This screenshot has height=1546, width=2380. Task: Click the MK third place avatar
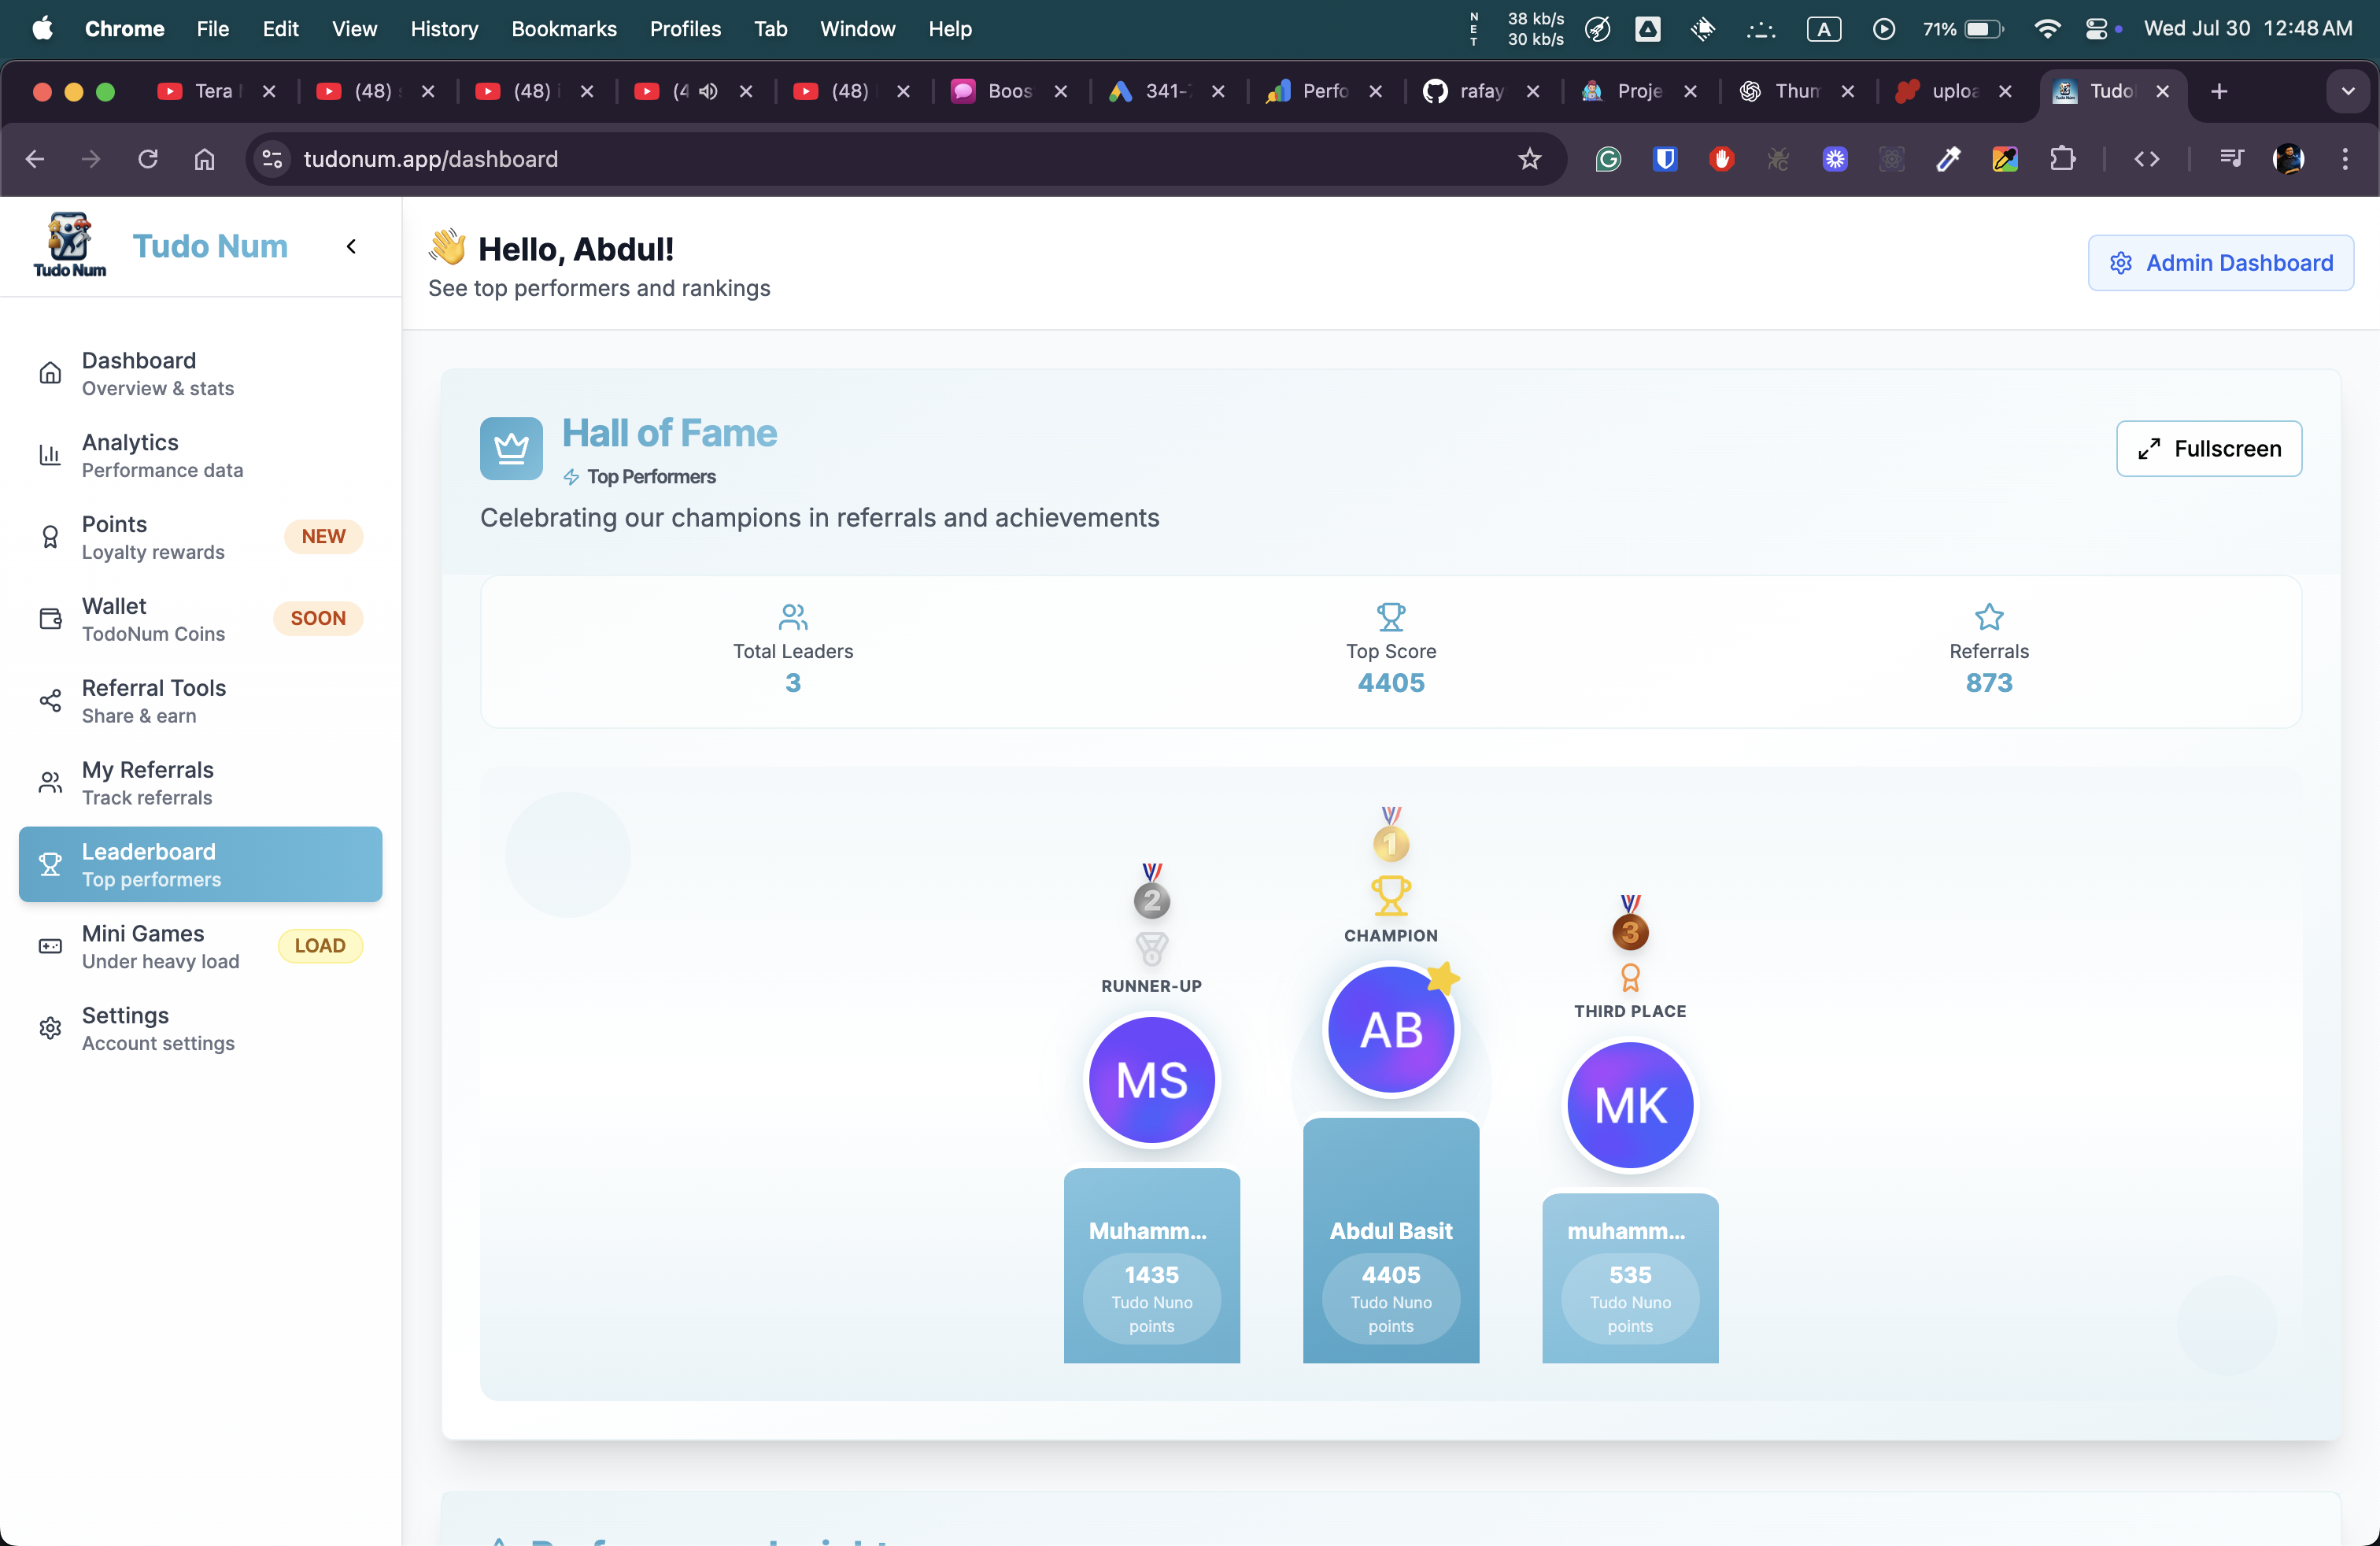coord(1630,1105)
